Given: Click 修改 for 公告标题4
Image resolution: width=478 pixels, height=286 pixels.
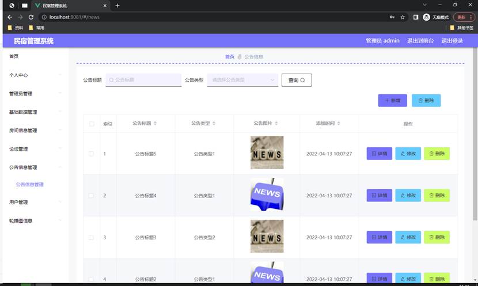Looking at the screenshot, I should click(408, 195).
